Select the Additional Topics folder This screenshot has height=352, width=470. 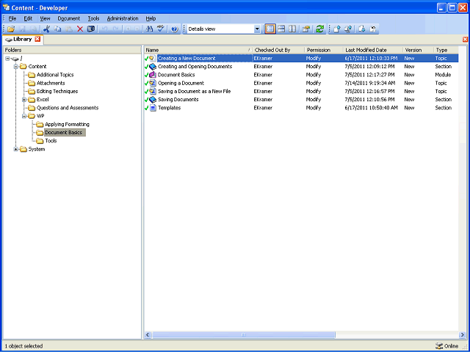(55, 75)
